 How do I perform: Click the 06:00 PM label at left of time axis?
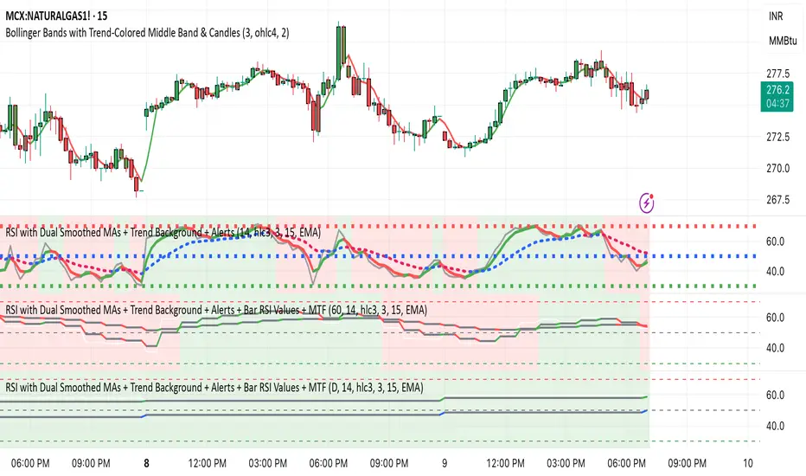click(30, 463)
